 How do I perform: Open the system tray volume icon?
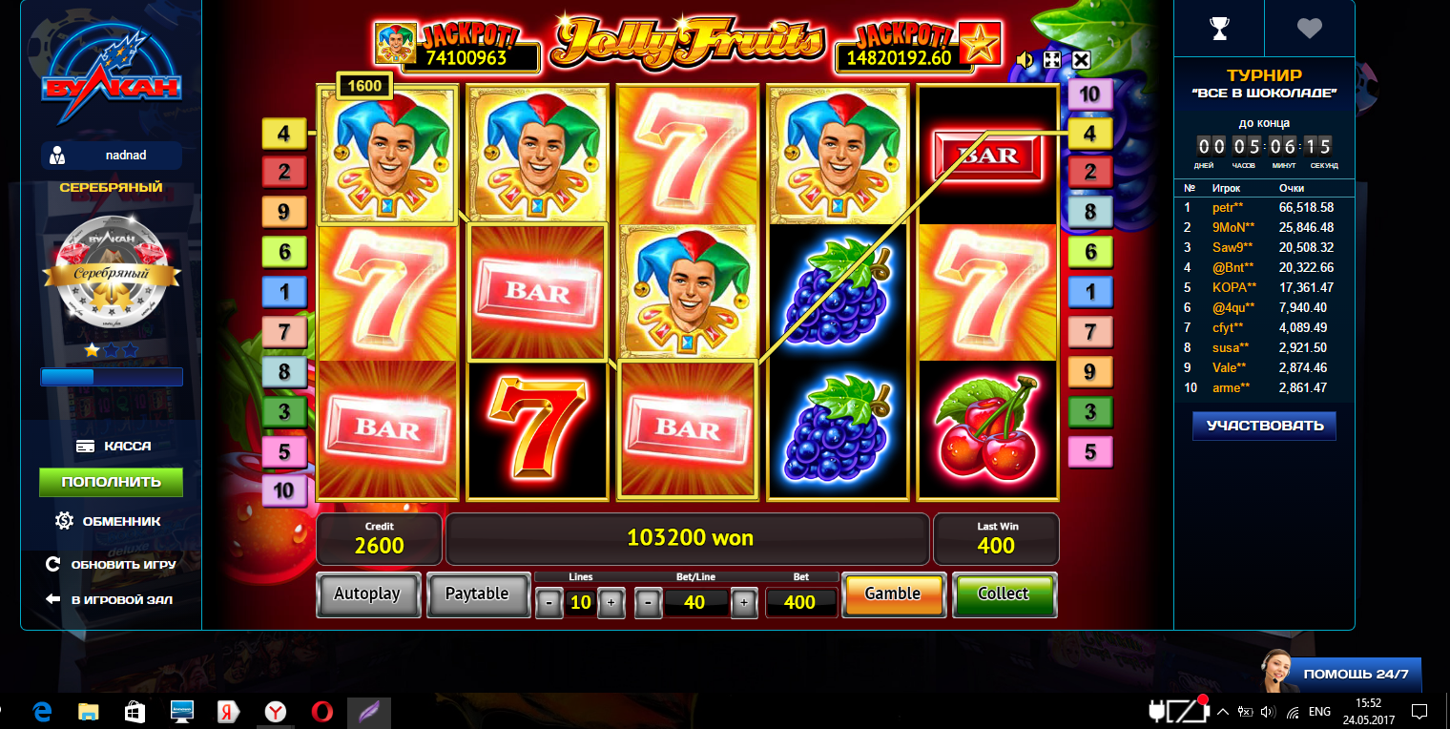1268,712
